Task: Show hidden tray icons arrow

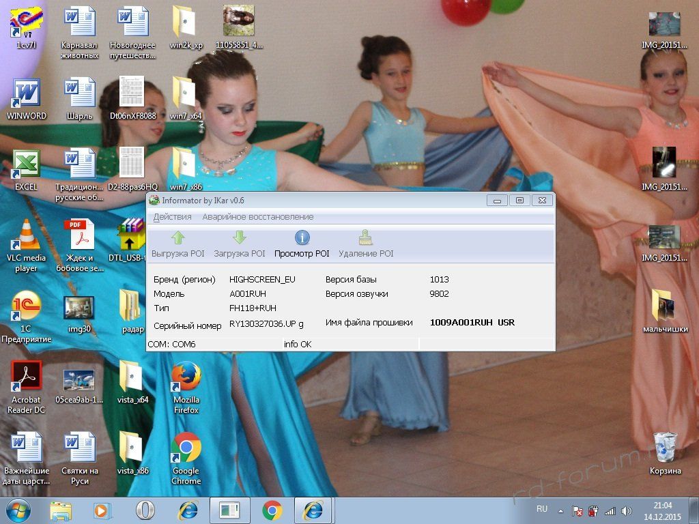Action: click(560, 511)
